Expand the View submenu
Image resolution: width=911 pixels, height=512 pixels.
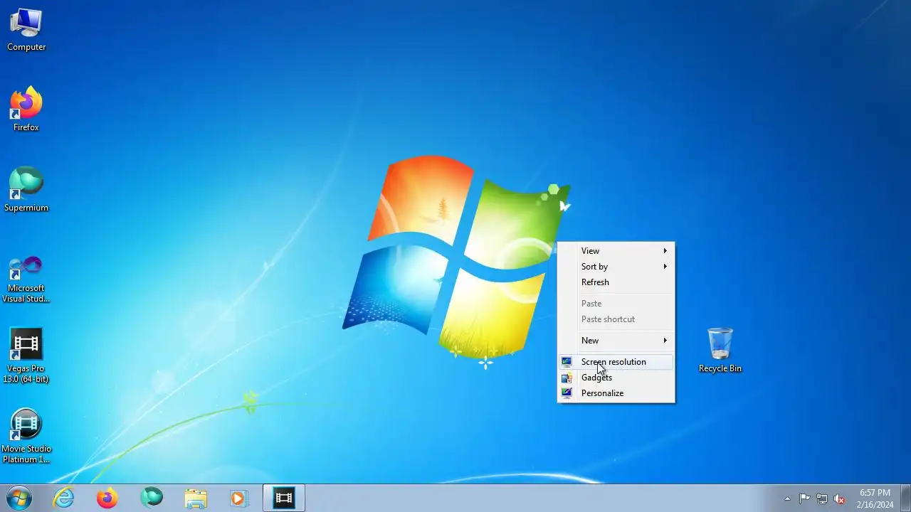[616, 251]
